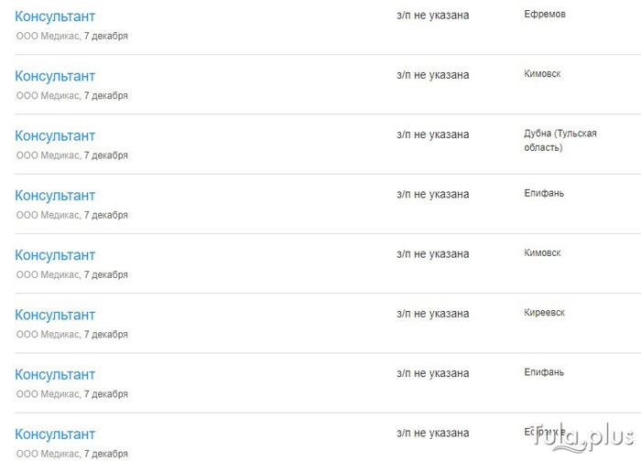Open Консультант link of the second Кимовск listing

tap(55, 255)
